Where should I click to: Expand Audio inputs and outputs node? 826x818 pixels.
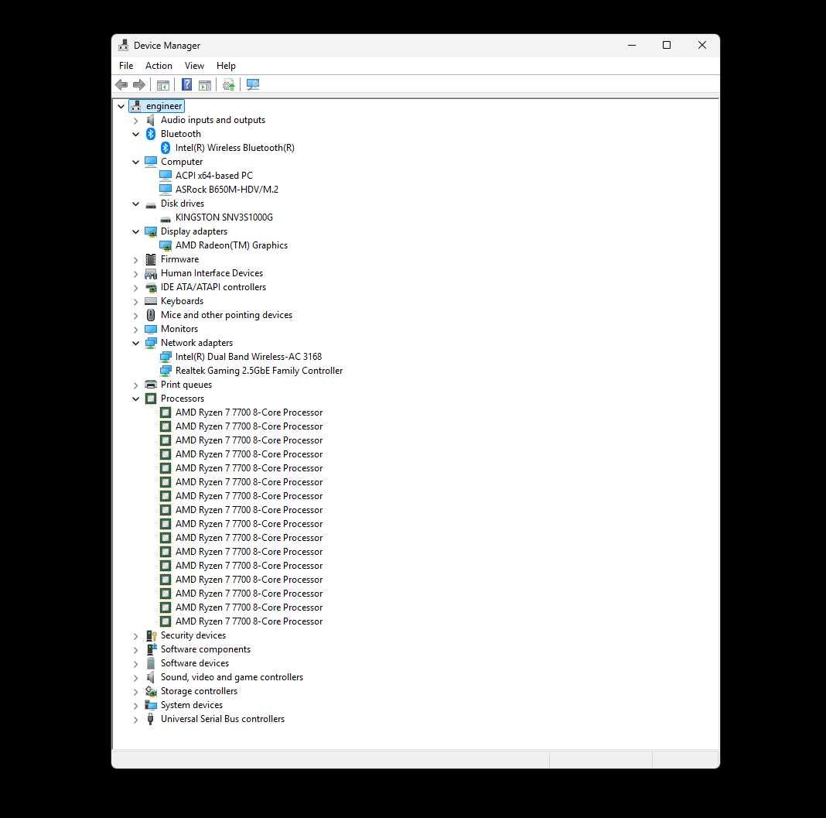(x=136, y=121)
